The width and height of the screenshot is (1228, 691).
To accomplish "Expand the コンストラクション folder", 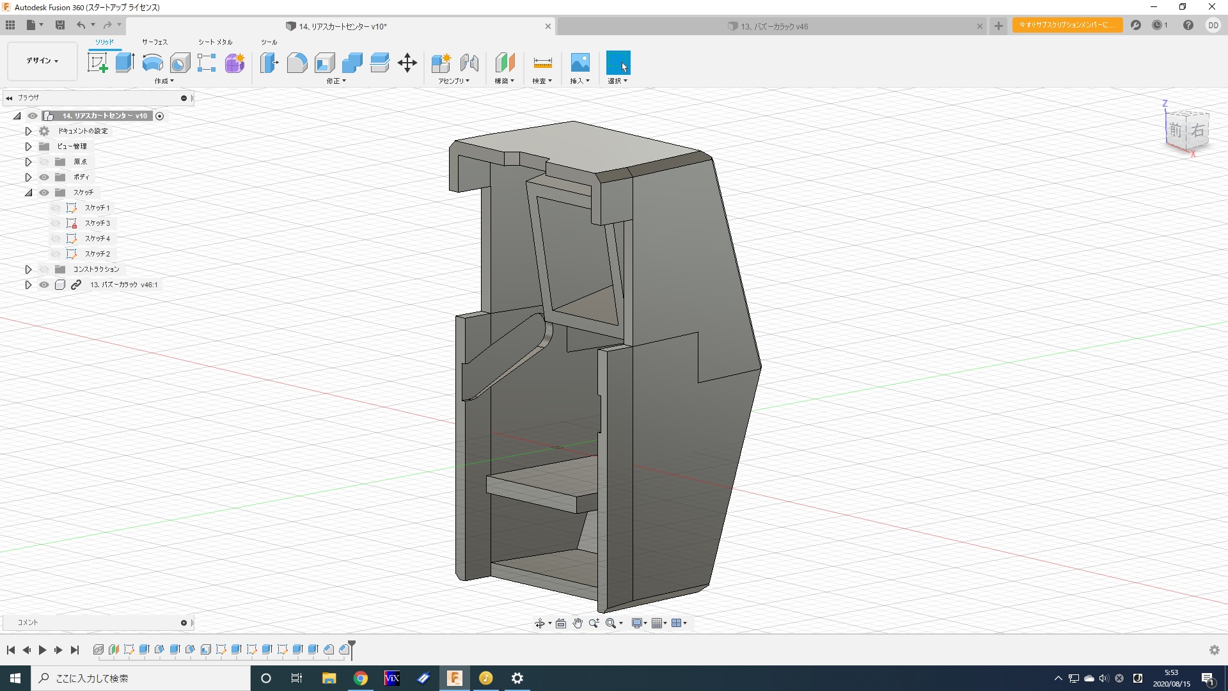I will point(28,269).
